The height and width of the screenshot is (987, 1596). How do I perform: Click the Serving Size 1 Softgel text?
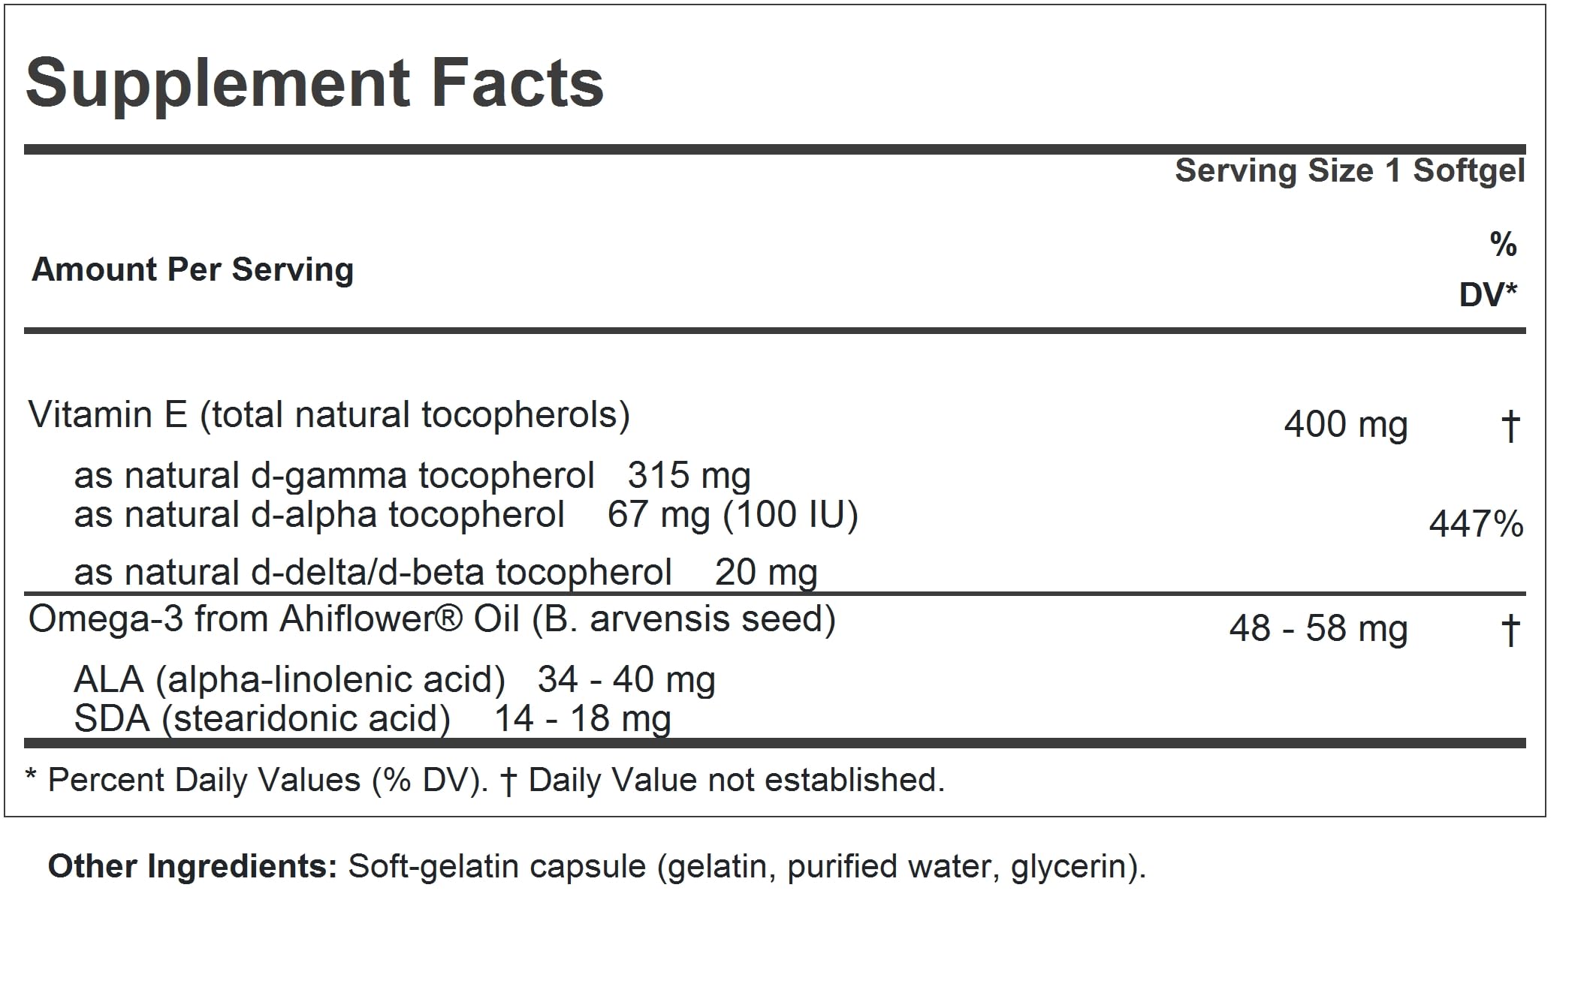pos(1350,171)
